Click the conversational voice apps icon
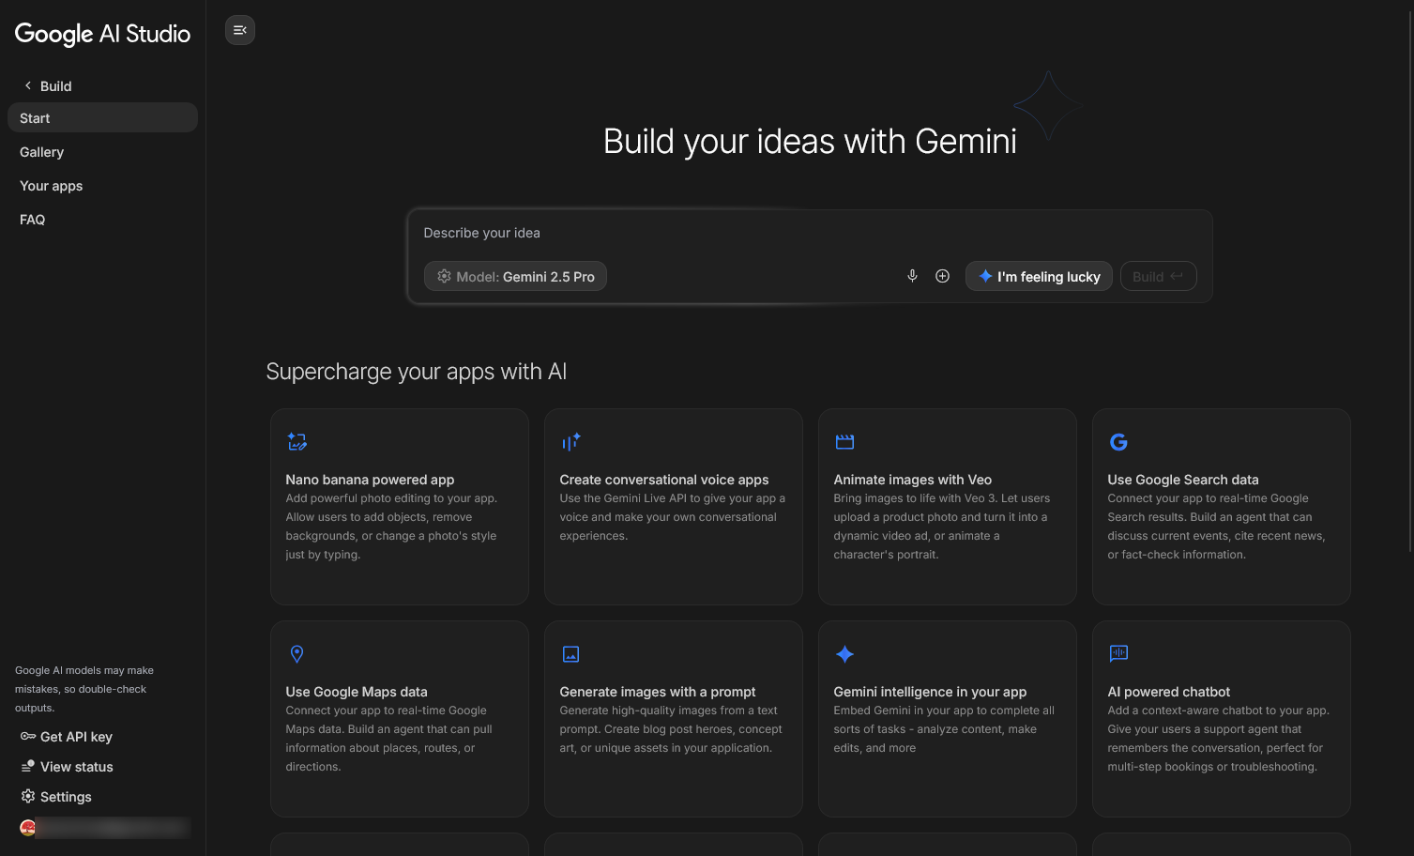Viewport: 1414px width, 856px height. click(x=570, y=442)
